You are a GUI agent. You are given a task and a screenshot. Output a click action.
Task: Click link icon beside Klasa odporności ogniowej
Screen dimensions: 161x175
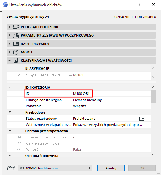19,137
